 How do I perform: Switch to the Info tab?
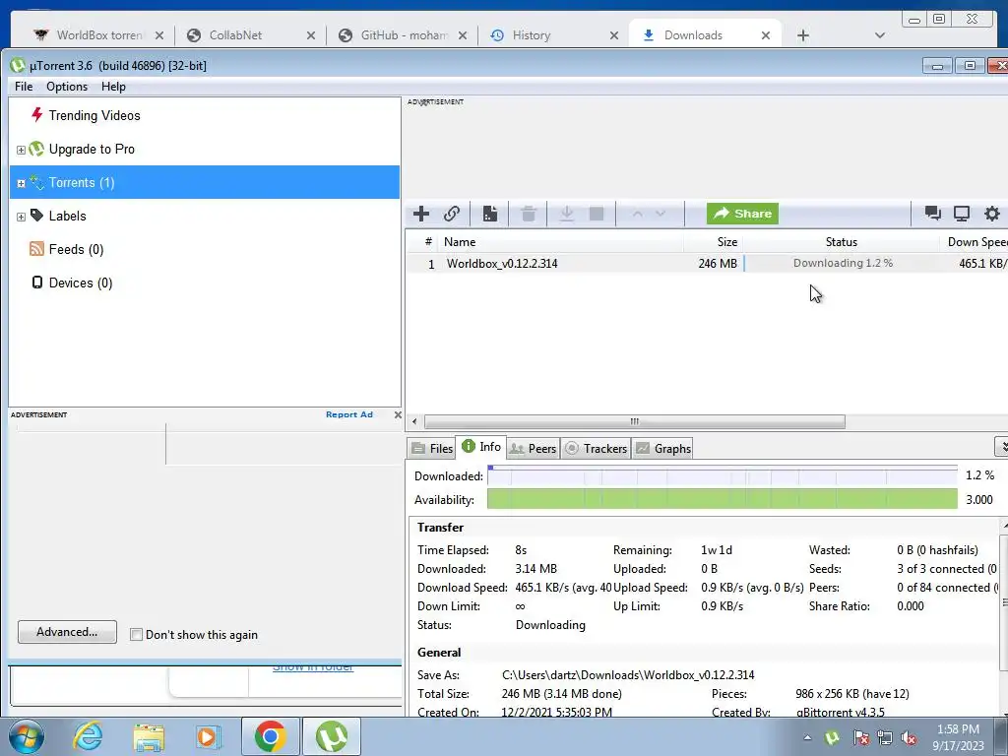tap(481, 446)
